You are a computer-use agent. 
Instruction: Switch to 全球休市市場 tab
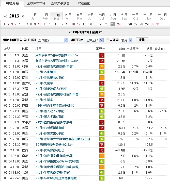[36, 3]
